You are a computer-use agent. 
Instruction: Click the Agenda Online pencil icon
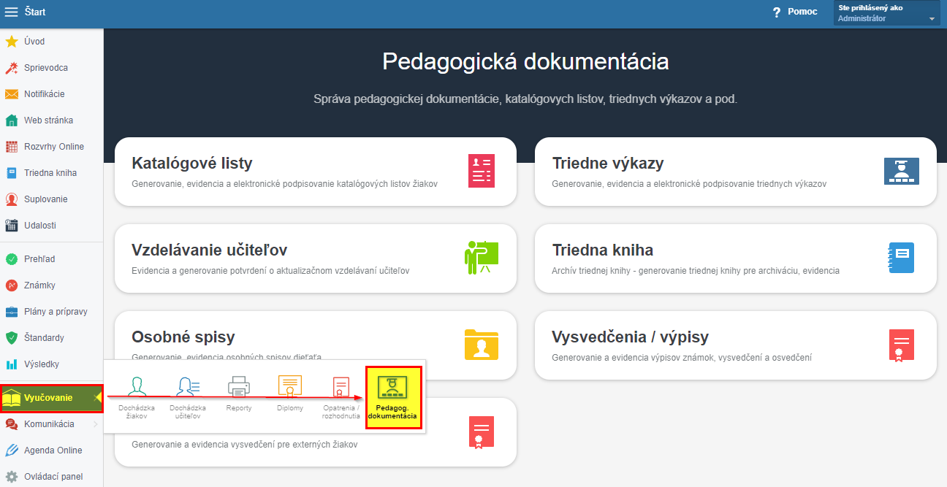coord(12,450)
